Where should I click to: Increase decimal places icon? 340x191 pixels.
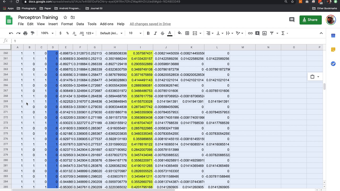(x=82, y=33)
